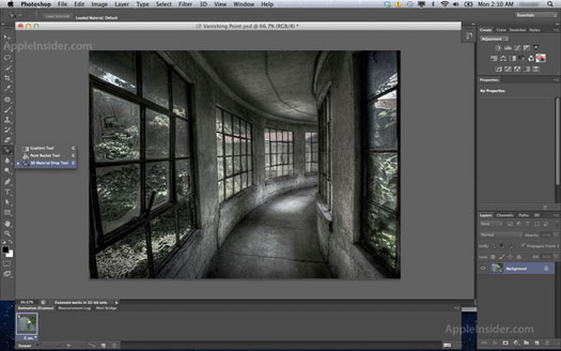Click the Brightness/Contrast adjustment icon
Image resolution: width=561 pixels, height=351 pixels.
point(498,48)
